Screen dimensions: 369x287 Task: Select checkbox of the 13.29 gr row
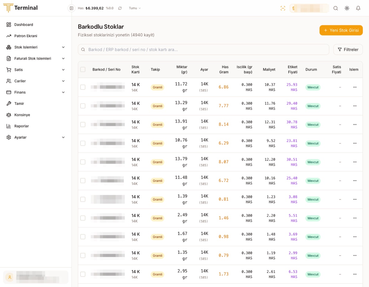point(83,106)
